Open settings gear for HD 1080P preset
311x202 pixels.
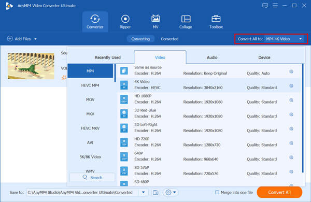pyautogui.click(x=291, y=100)
